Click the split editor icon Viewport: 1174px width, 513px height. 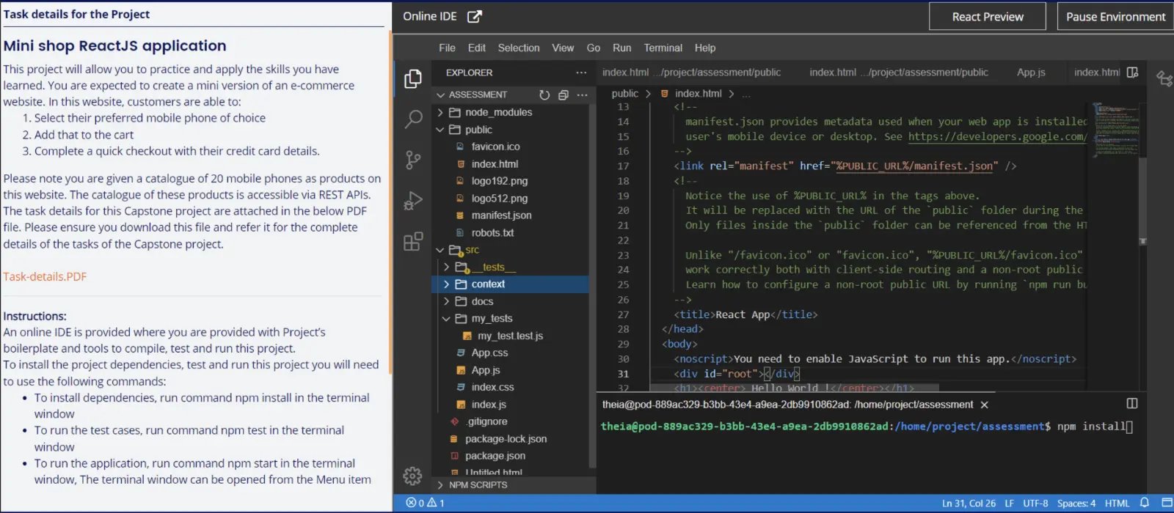[x=1132, y=72]
